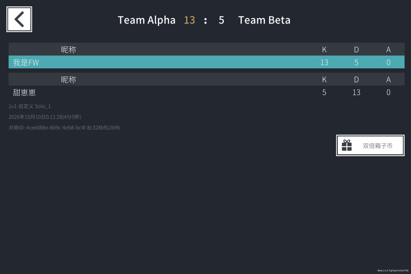411x274 pixels.
Task: Select the highlighted player row 我是FW
Action: point(206,62)
